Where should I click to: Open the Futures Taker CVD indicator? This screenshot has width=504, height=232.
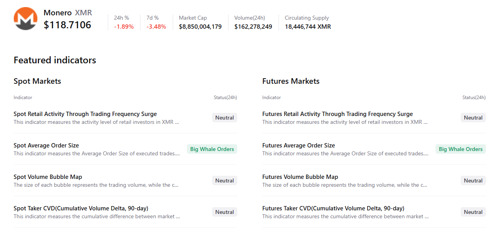[333, 208]
